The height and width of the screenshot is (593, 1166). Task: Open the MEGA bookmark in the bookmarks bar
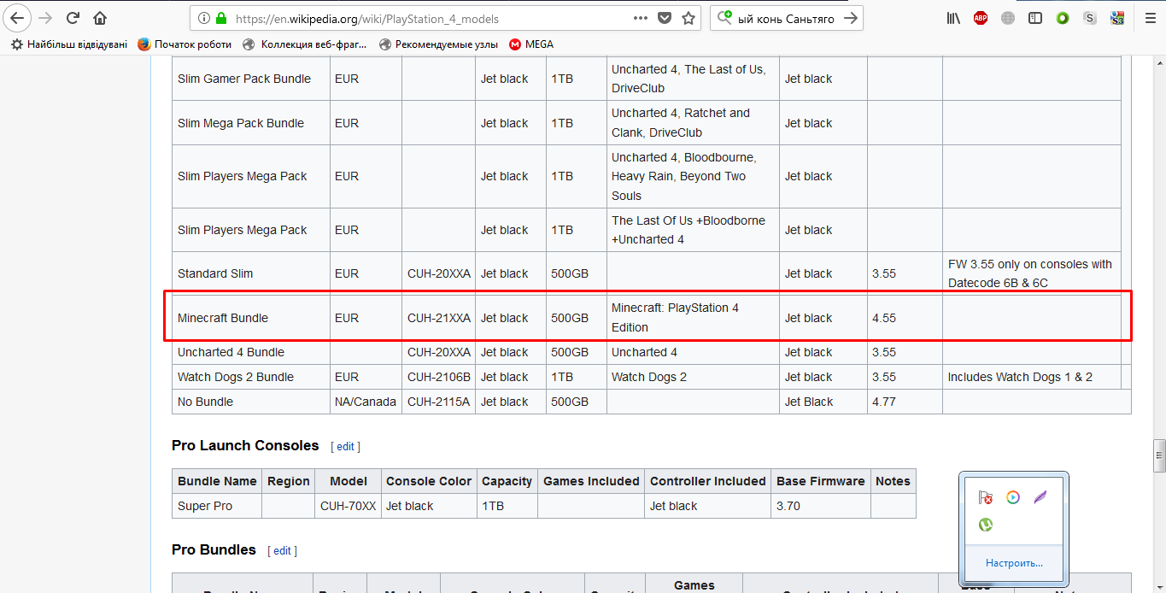(x=530, y=44)
